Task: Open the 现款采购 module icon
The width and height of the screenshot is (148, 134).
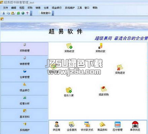Action: pyautogui.click(x=104, y=91)
